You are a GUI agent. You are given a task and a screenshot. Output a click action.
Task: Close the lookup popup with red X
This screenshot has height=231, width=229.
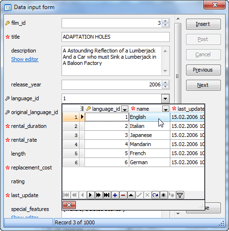pyautogui.click(x=69, y=205)
